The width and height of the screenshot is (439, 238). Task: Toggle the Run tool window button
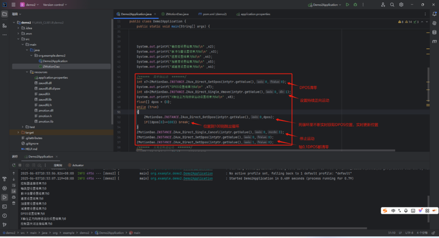pyautogui.click(x=4, y=197)
